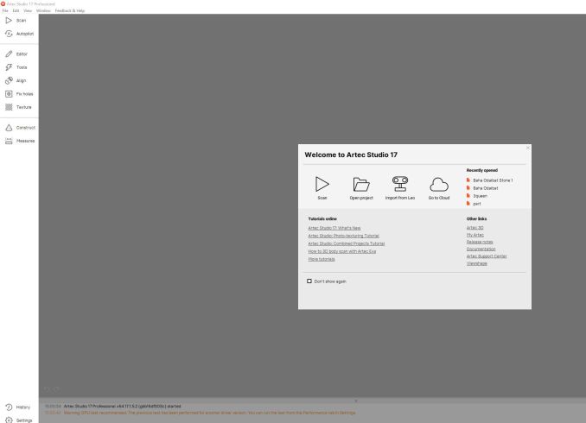Open Settings from the sidebar
The image size is (586, 423).
point(19,420)
